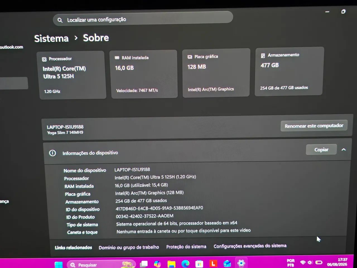Click the 'Caneta e toque' row label
The image size is (357, 268).
[x=82, y=232]
